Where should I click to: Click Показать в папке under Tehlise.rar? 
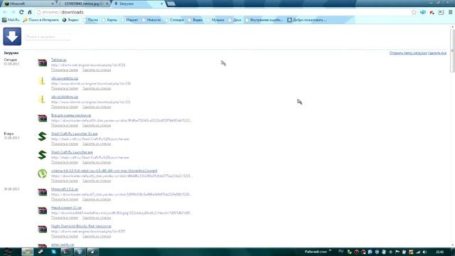coord(65,70)
